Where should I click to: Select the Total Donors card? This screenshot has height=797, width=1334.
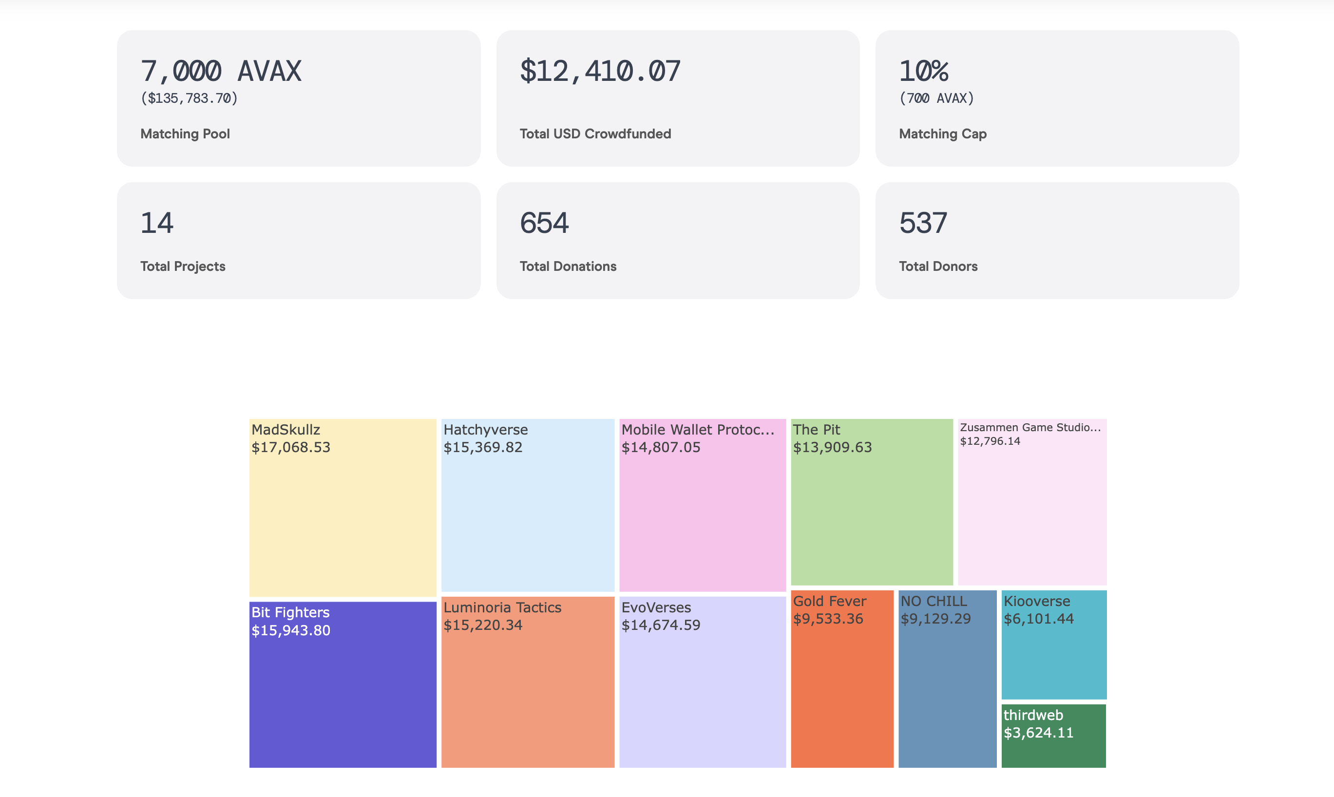(1057, 240)
